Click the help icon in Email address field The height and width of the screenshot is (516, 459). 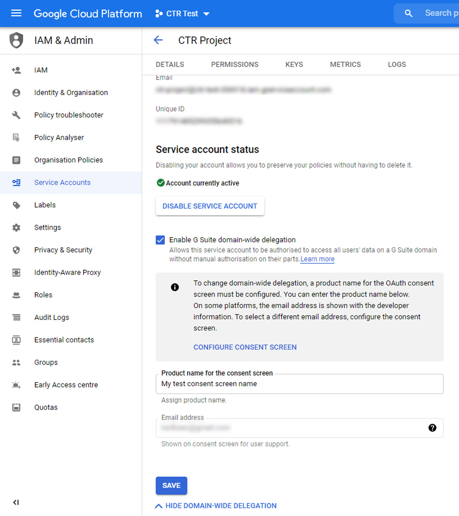click(x=432, y=428)
